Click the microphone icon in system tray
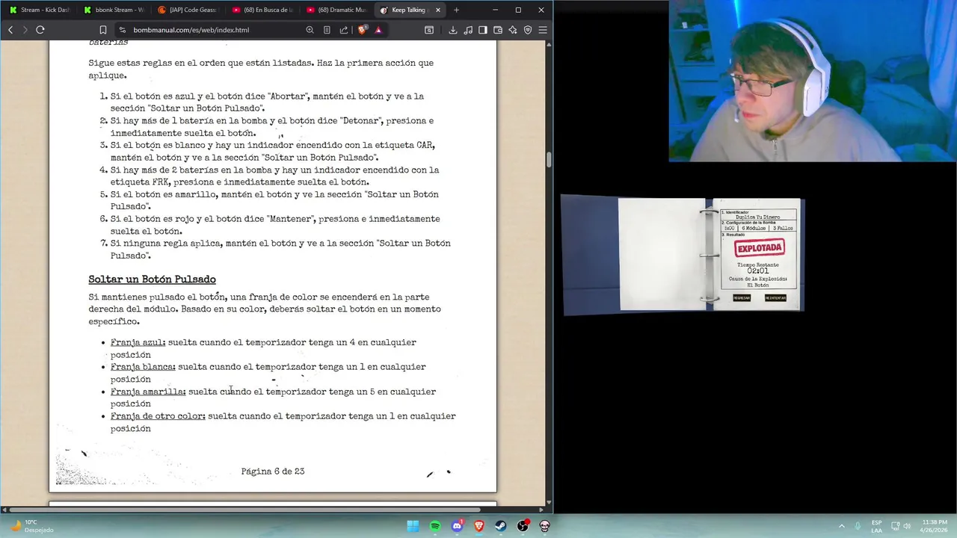957x538 pixels. pos(858,526)
